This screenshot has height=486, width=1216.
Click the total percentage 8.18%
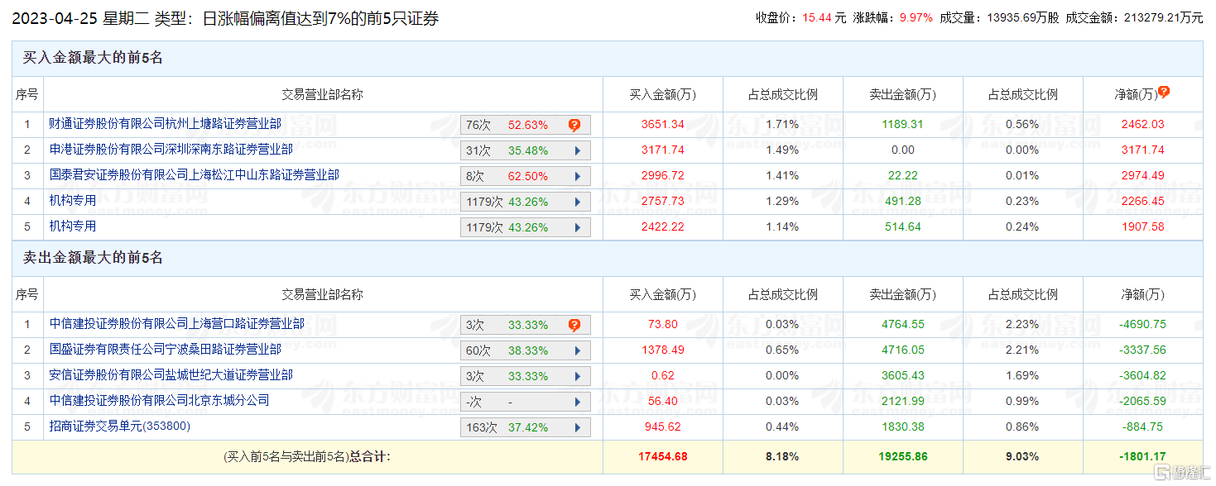point(782,456)
